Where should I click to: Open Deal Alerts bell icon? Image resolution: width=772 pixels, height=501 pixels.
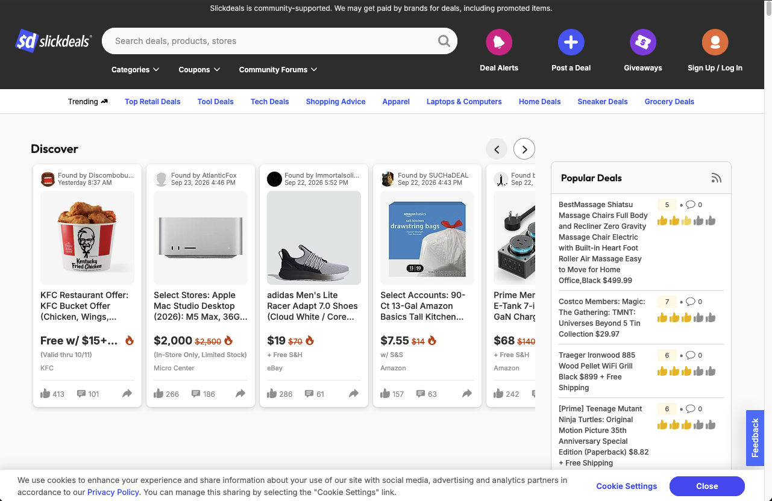[x=499, y=42]
